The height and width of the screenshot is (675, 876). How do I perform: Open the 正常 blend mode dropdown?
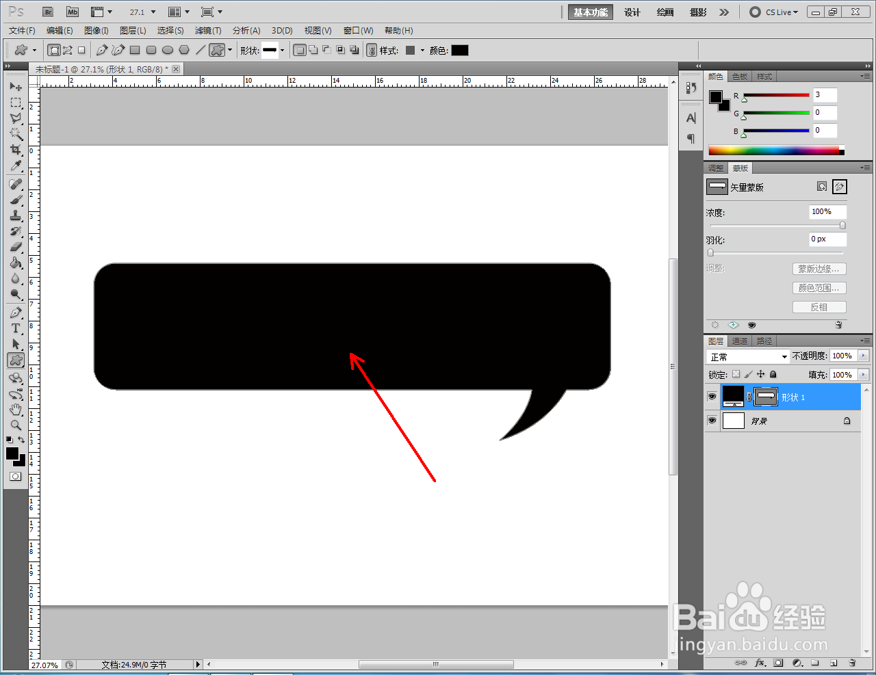[x=748, y=356]
